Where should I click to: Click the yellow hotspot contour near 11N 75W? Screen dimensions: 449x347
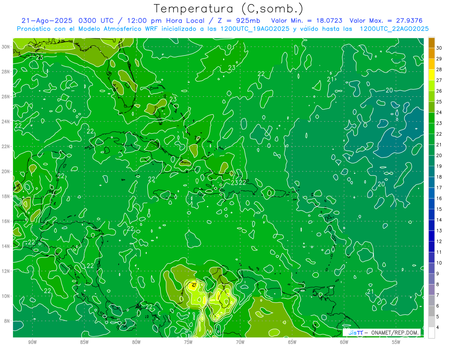[x=193, y=286]
